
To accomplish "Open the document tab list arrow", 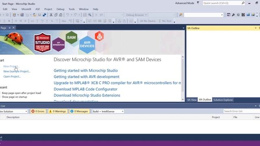I will (183, 28).
